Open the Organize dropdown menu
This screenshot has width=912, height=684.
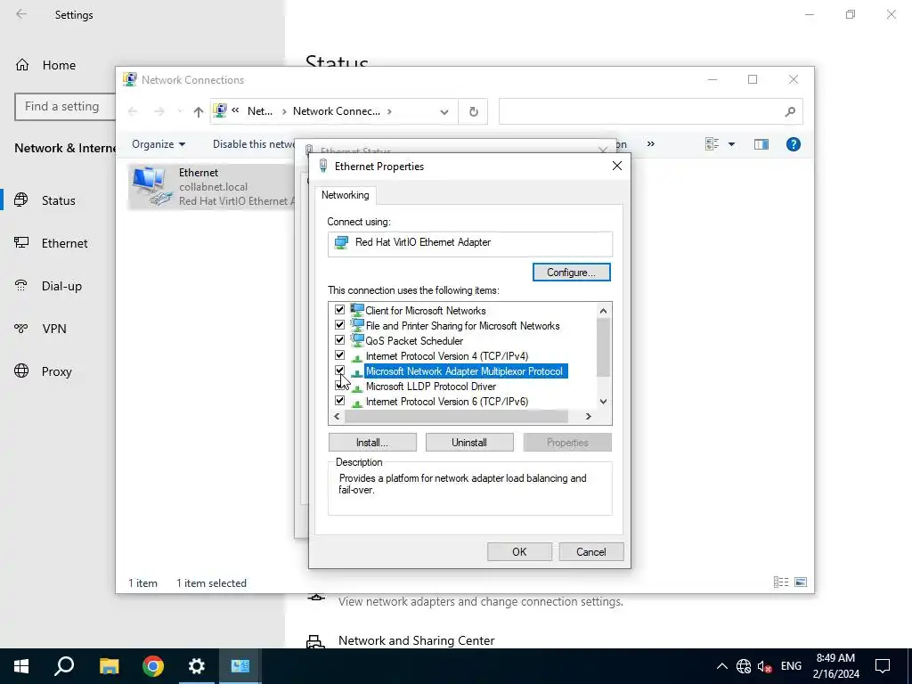coord(159,144)
